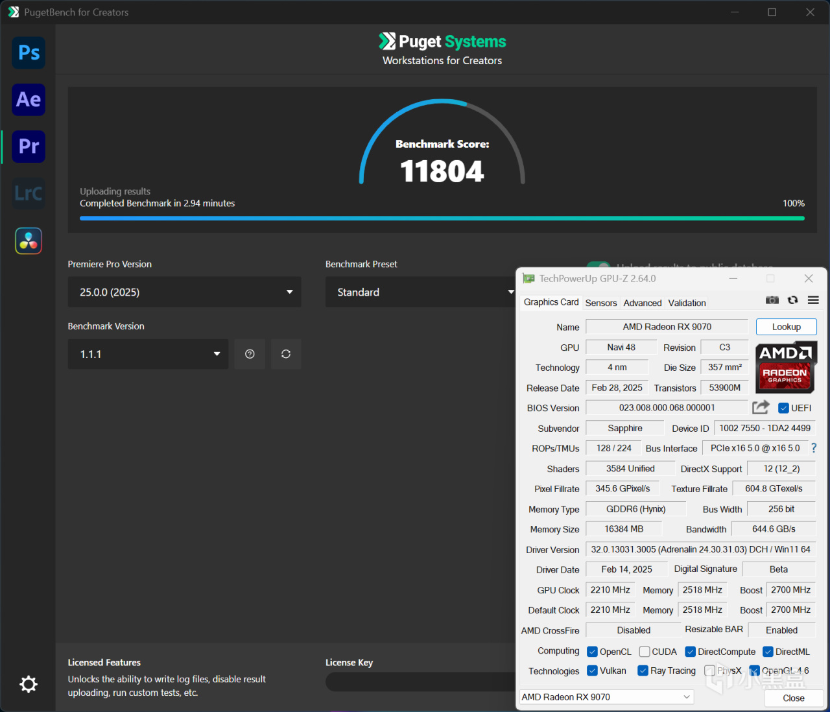Switch to the Sensors tab
The width and height of the screenshot is (830, 712).
[x=601, y=303]
